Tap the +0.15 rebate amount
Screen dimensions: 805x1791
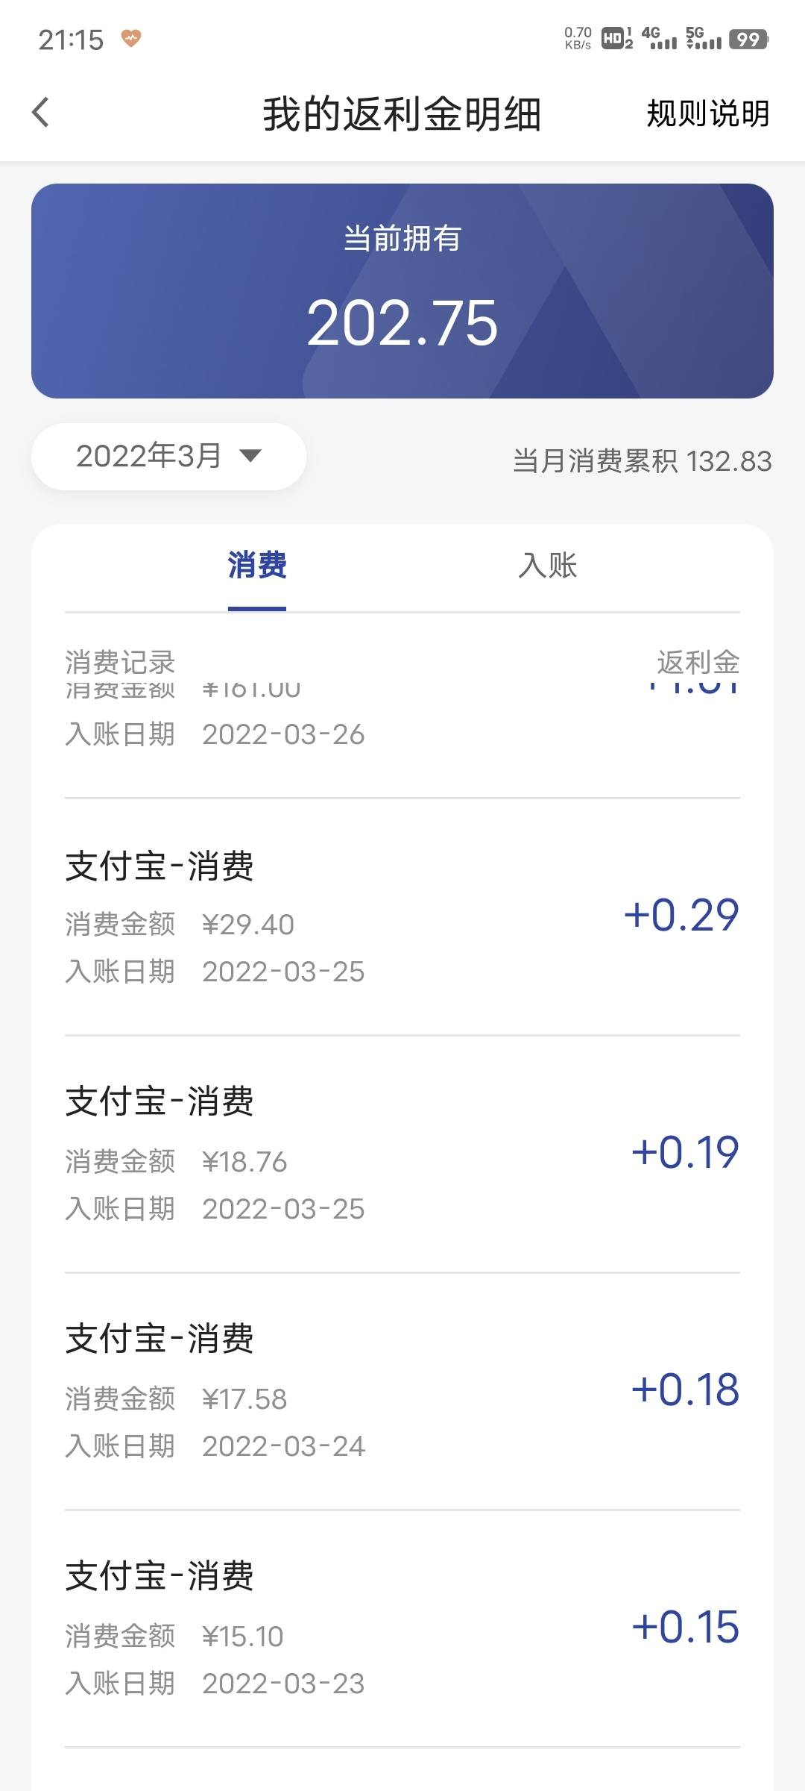pos(685,1627)
